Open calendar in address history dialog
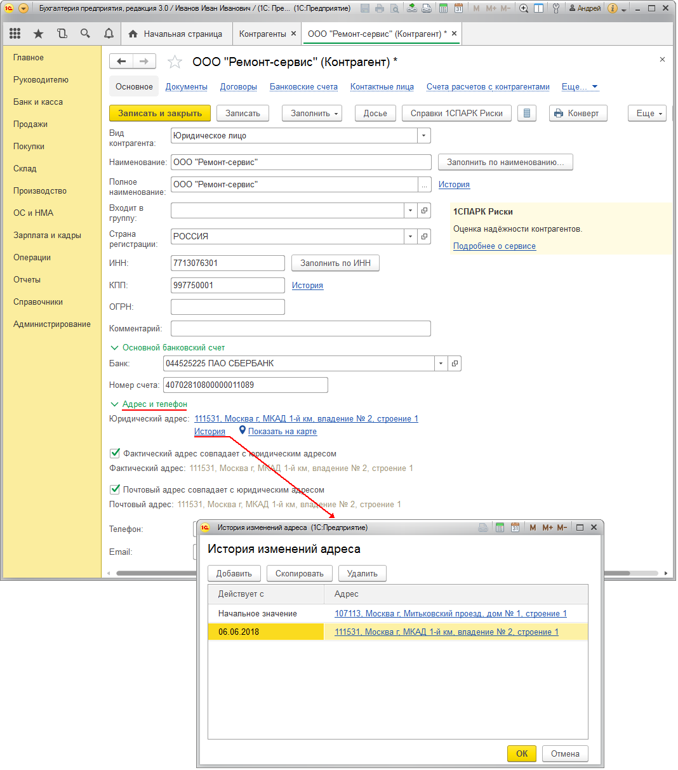 click(x=515, y=528)
